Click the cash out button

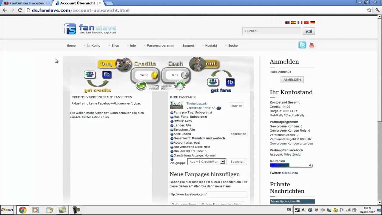pos(204,64)
